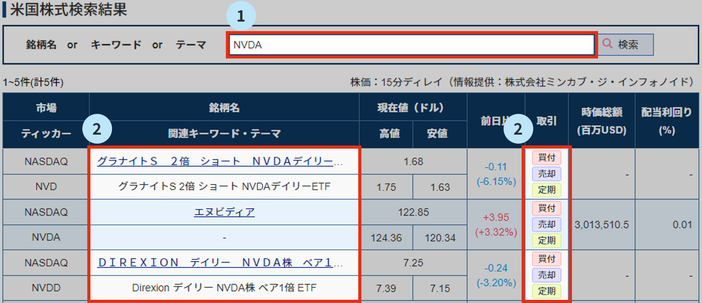The height and width of the screenshot is (303, 702).
Task: Click the search field containing NVDA
Action: (412, 45)
